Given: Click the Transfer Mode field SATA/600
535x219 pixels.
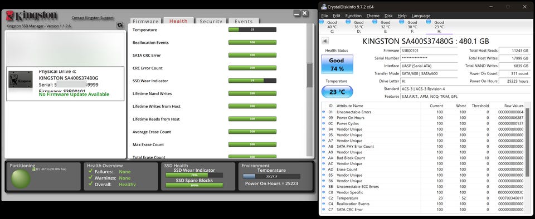Looking at the screenshot, I should 429,73.
